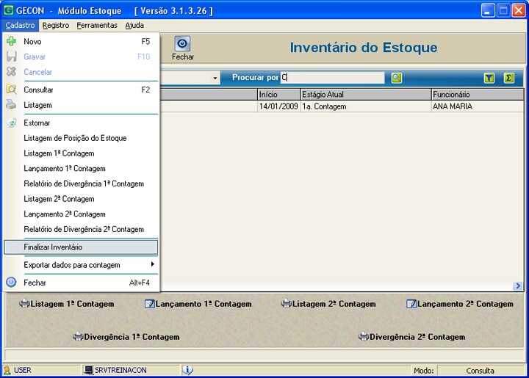Click the grid scroll right arrow
This screenshot has height=378, width=529.
pyautogui.click(x=517, y=286)
